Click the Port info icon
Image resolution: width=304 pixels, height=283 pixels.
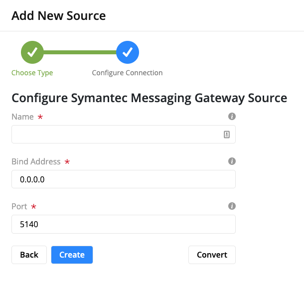(232, 206)
